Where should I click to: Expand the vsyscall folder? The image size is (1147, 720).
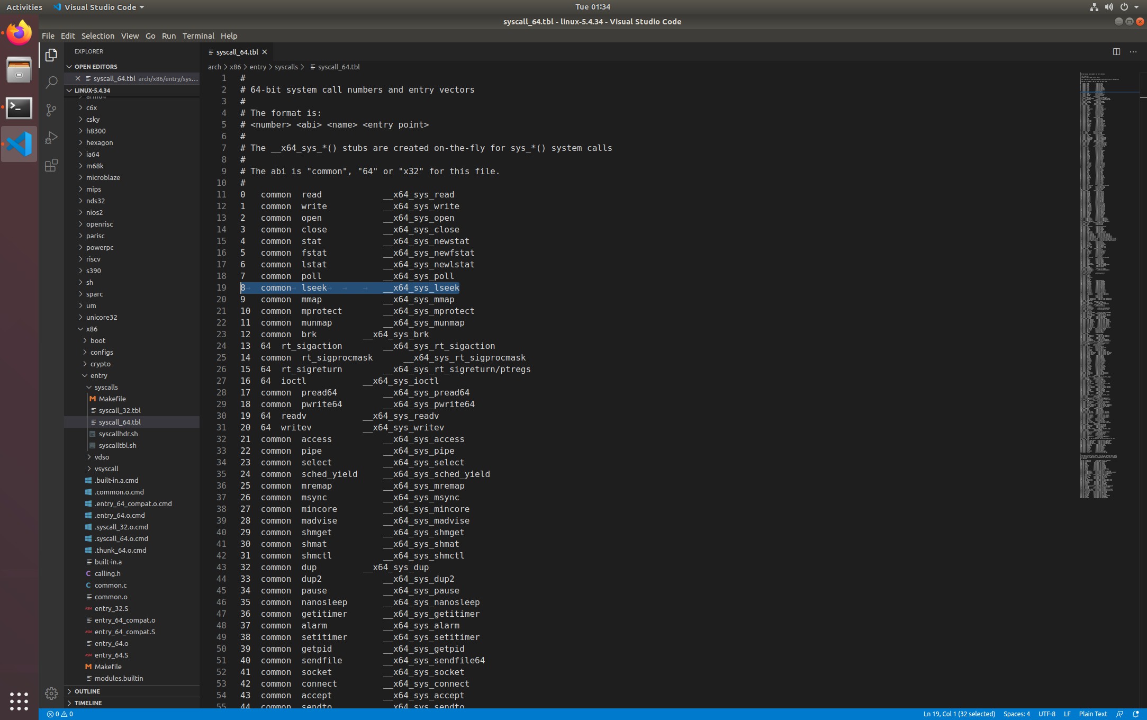tap(132, 469)
